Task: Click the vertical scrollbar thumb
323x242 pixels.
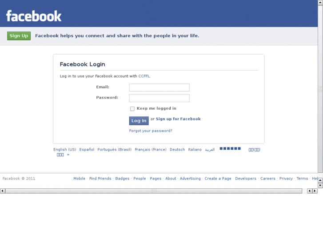Action: click(320, 89)
